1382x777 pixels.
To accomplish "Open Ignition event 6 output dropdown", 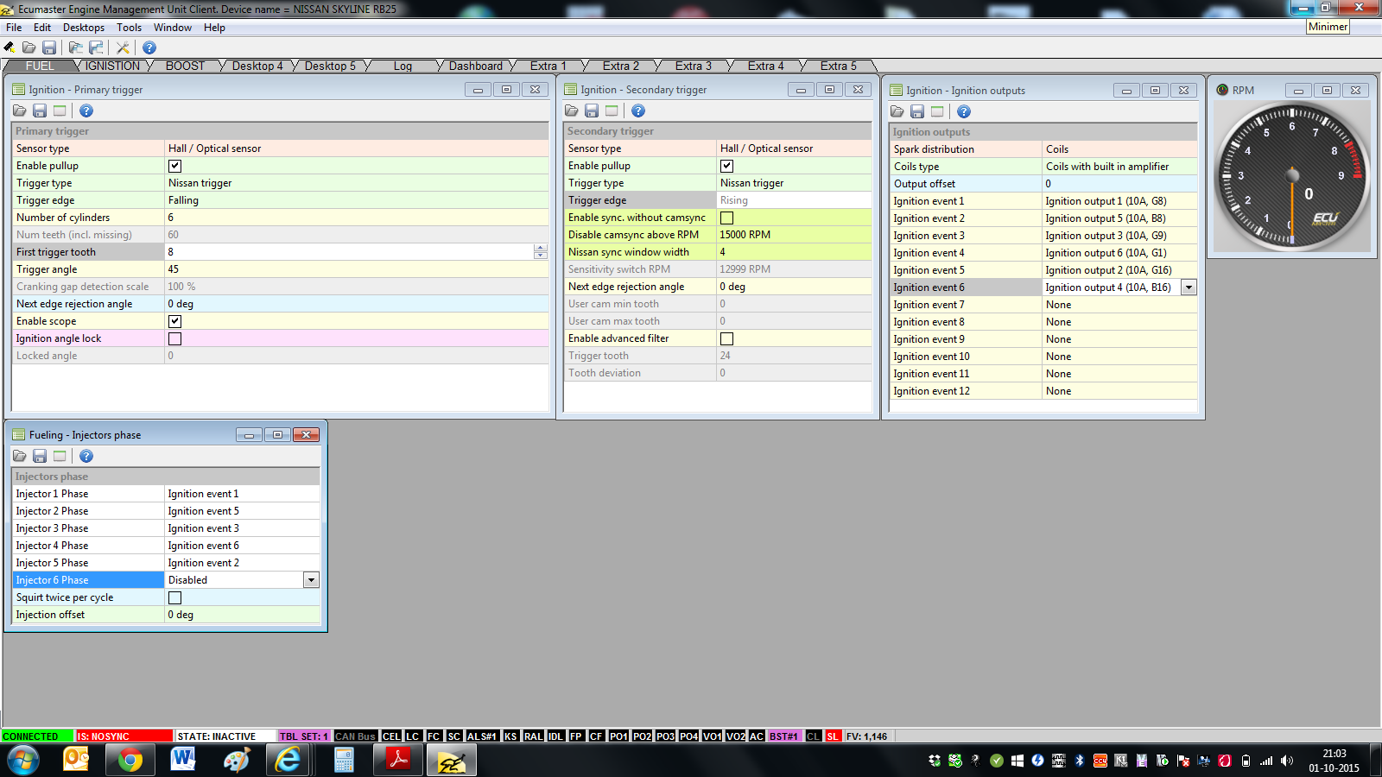I will 1189,287.
